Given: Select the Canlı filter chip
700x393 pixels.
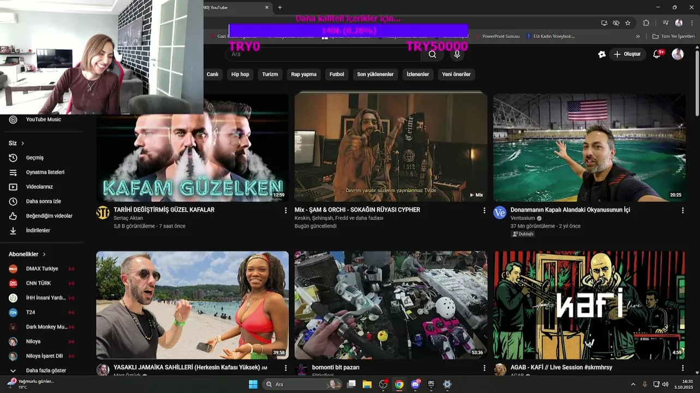Looking at the screenshot, I should 212,74.
